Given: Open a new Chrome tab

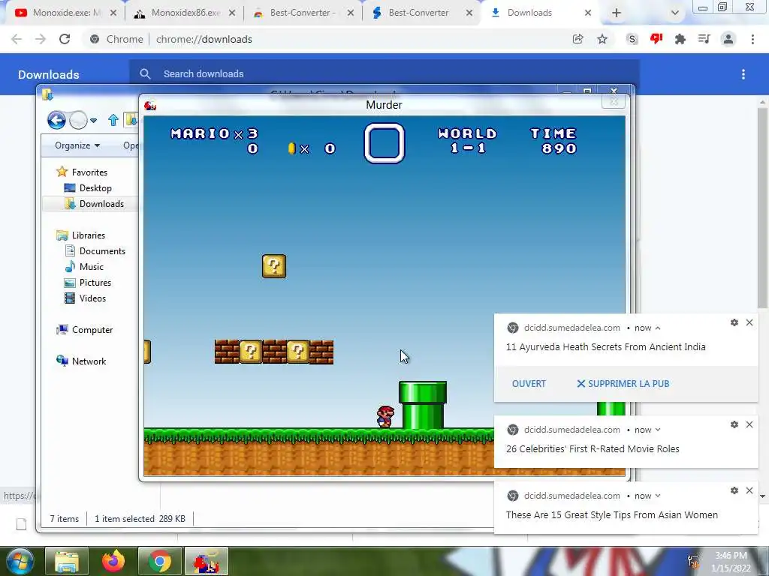Looking at the screenshot, I should tap(617, 13).
